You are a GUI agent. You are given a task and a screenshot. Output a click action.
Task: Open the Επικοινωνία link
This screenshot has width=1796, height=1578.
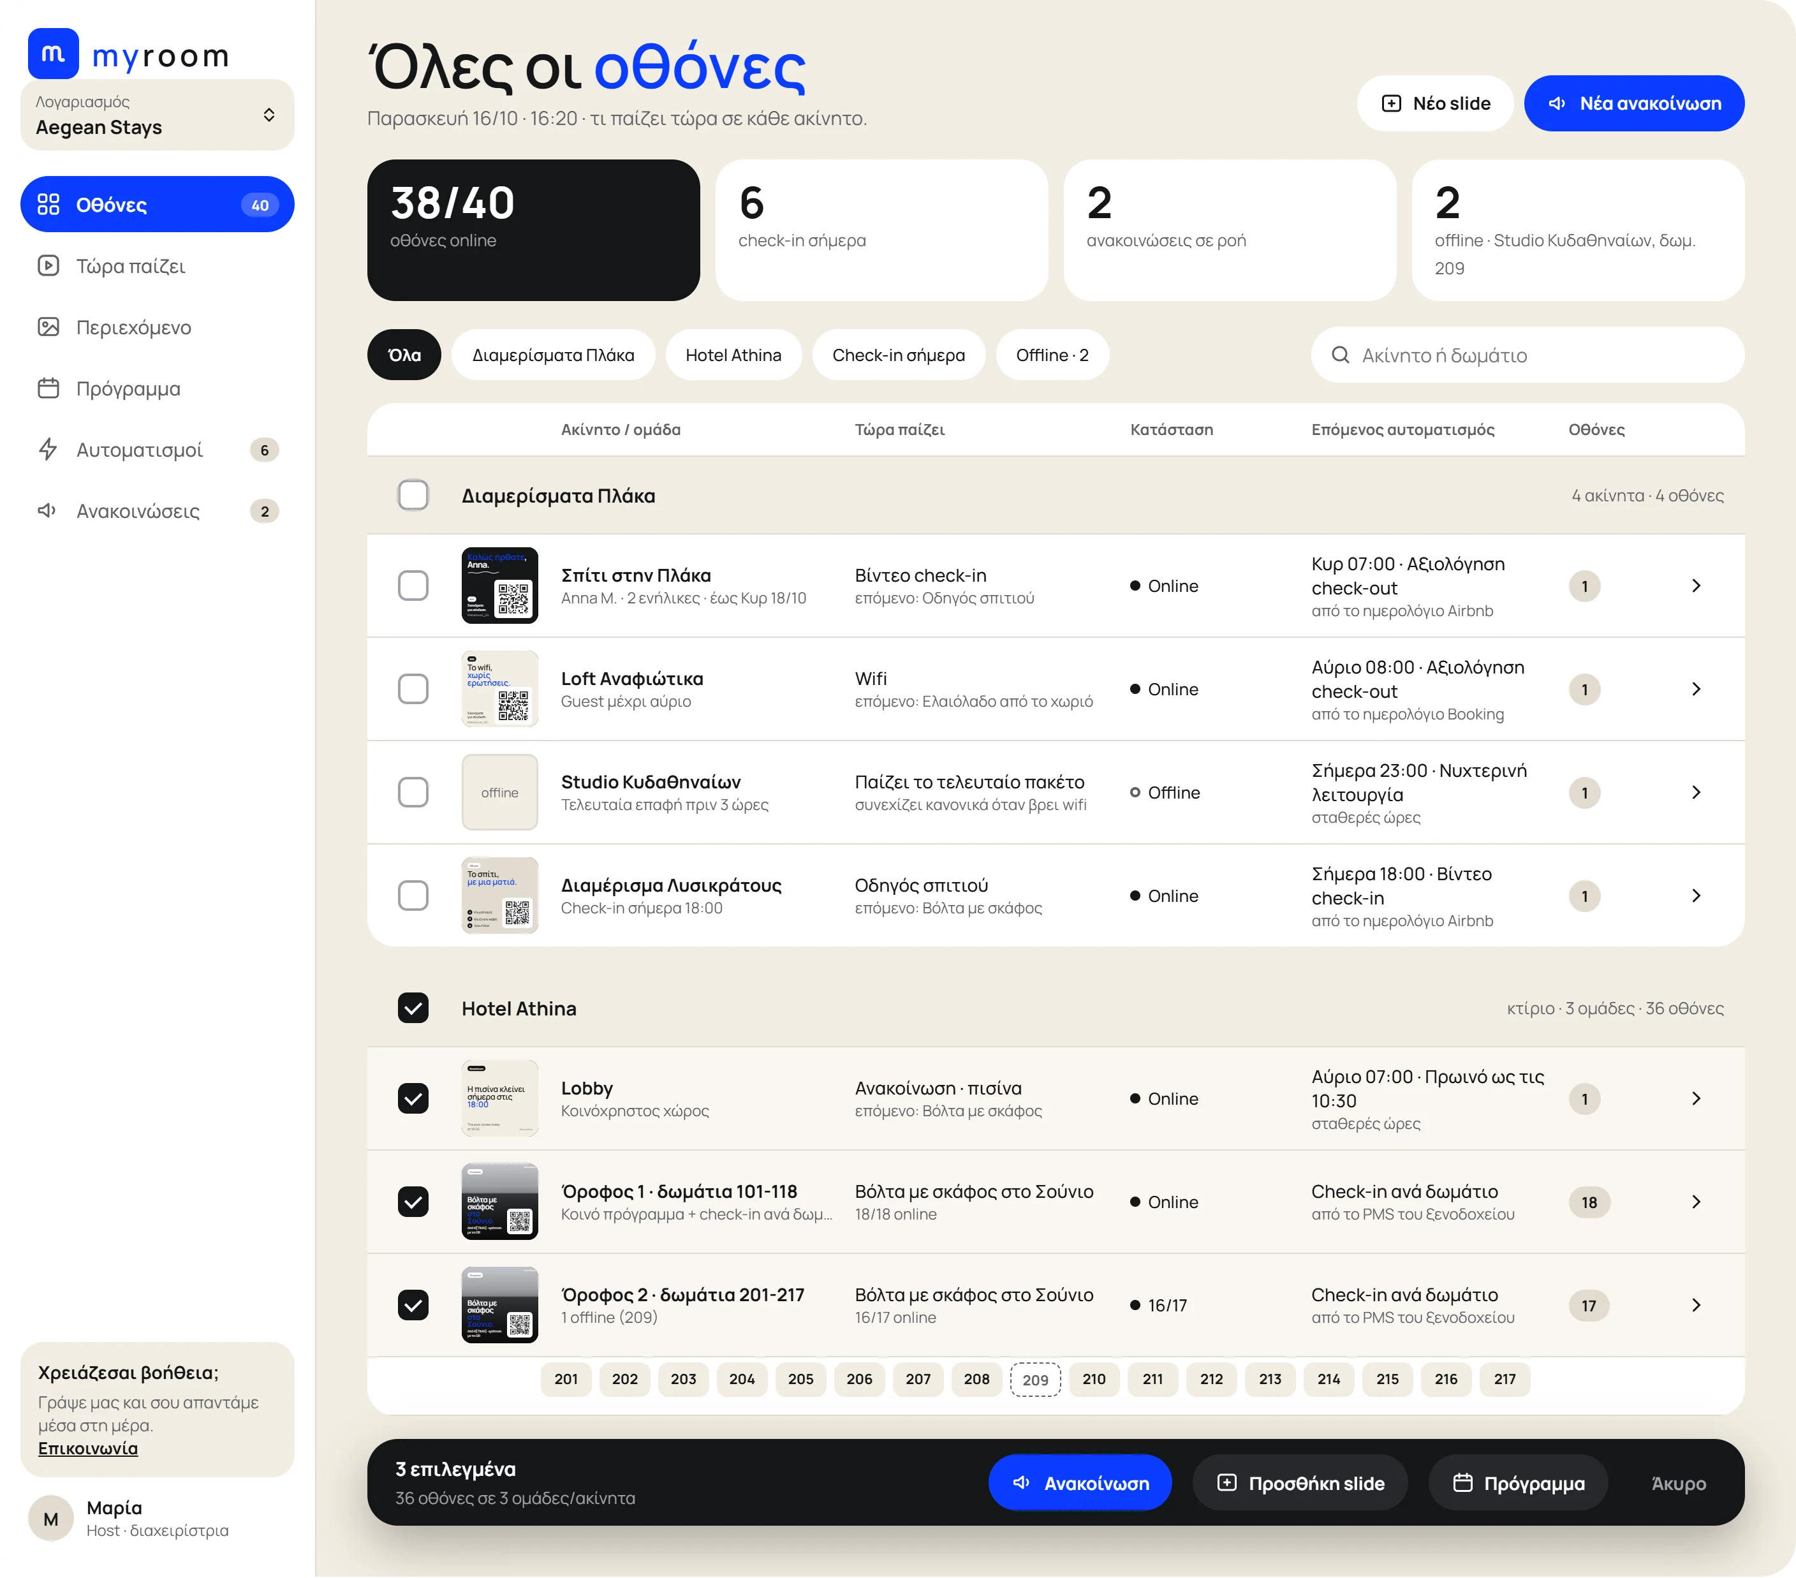(88, 1448)
